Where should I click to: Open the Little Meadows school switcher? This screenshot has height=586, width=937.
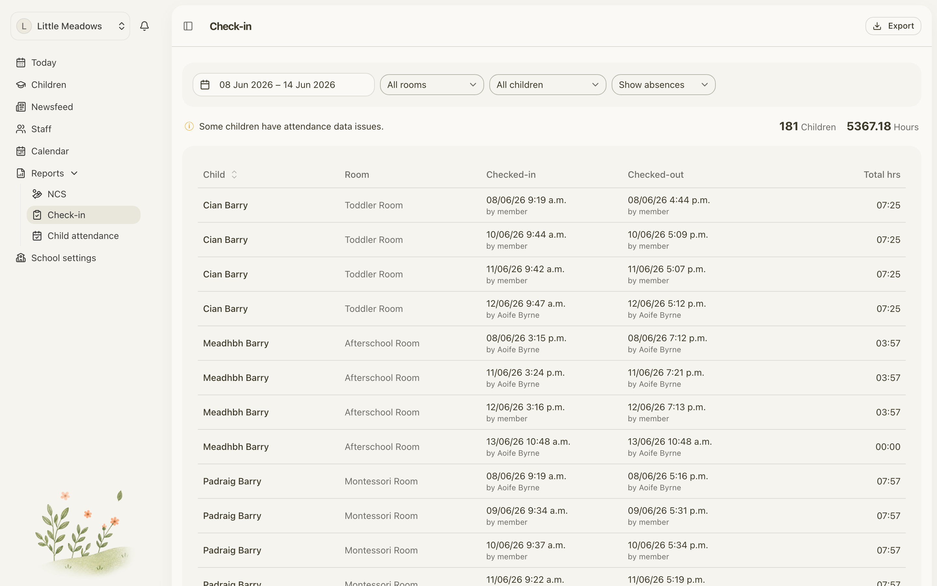click(x=70, y=26)
